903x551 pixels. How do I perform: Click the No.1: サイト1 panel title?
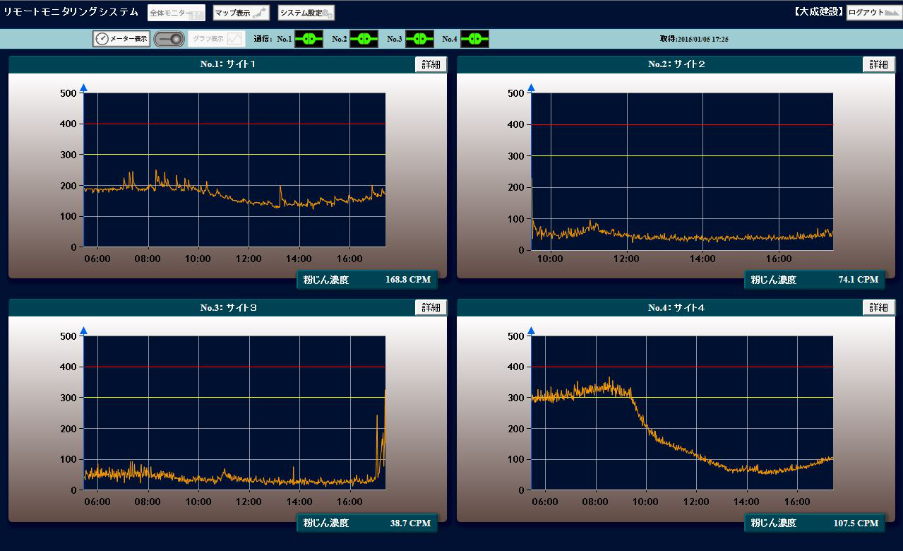[x=228, y=64]
